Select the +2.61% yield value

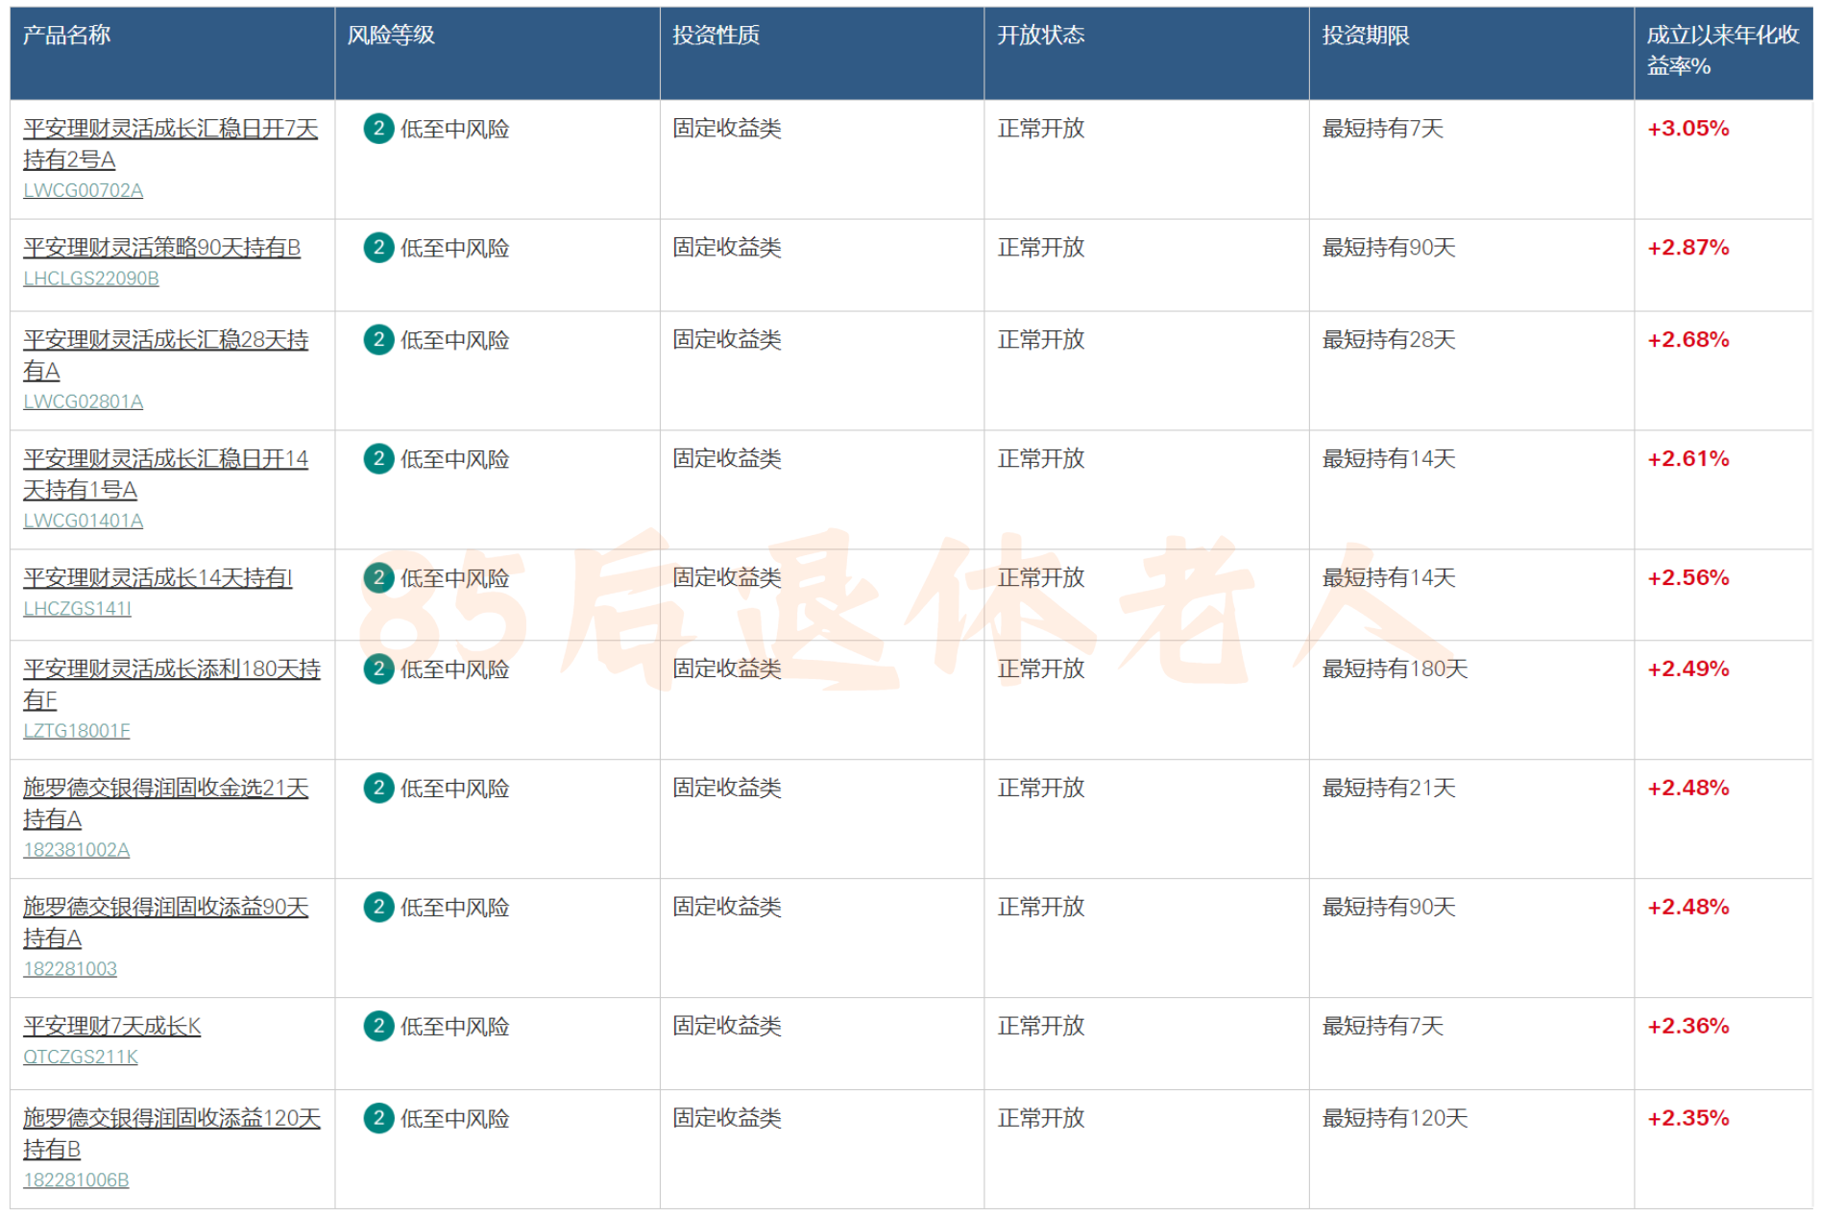pyautogui.click(x=1687, y=459)
